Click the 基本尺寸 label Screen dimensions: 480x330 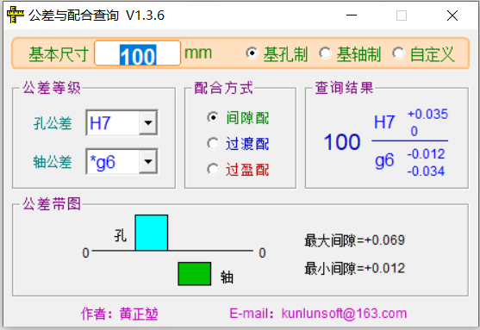(59, 54)
